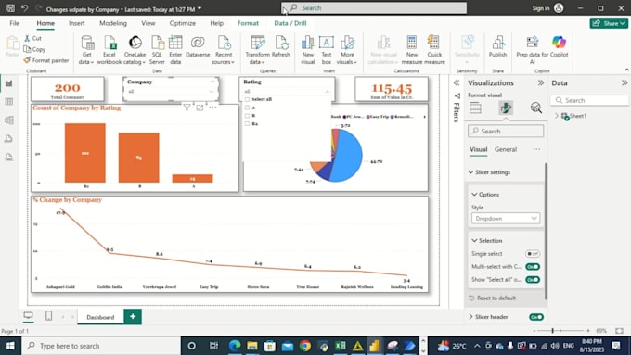This screenshot has height=355, width=631.
Task: Switch to Table view in left sidebar
Action: (x=9, y=102)
